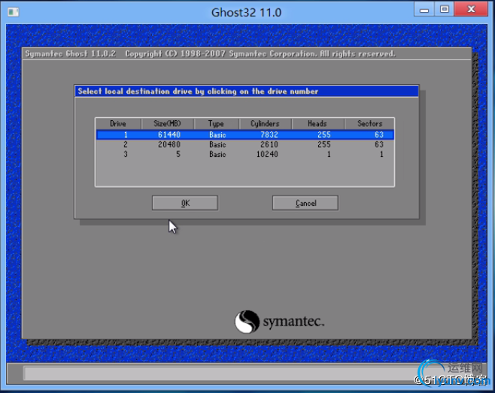This screenshot has width=495, height=393.
Task: Click the size value 5 of drive 3
Action: (178, 154)
